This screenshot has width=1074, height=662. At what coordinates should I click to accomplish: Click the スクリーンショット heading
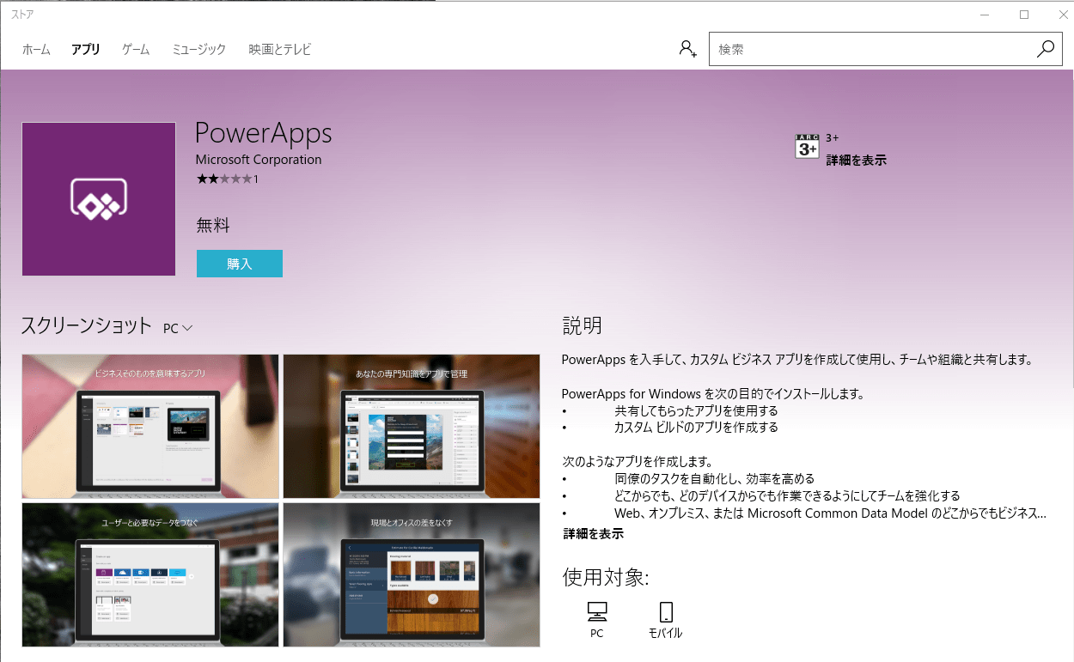point(86,326)
